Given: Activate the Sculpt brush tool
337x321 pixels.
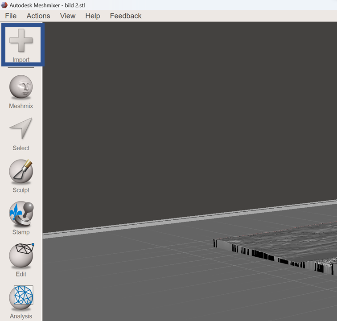Looking at the screenshot, I should [21, 171].
